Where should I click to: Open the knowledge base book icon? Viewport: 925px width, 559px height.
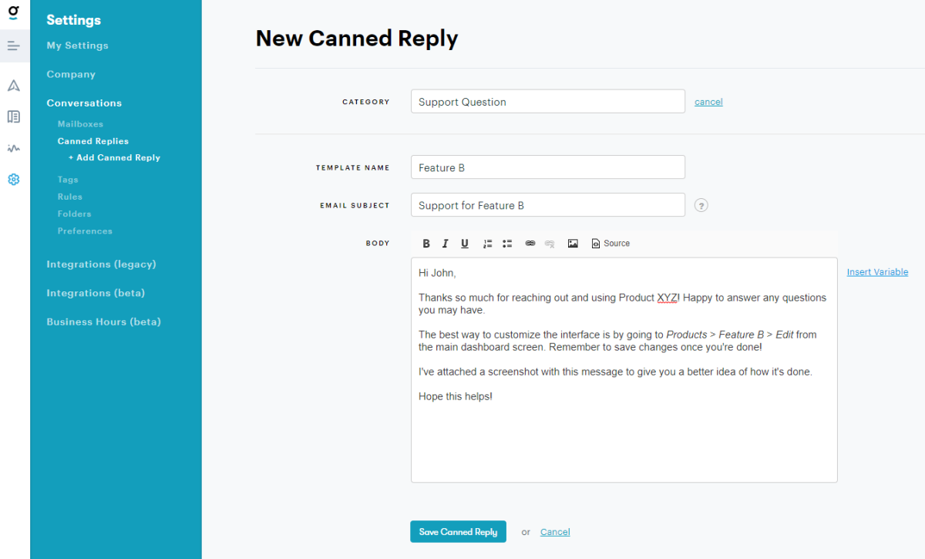tap(13, 116)
